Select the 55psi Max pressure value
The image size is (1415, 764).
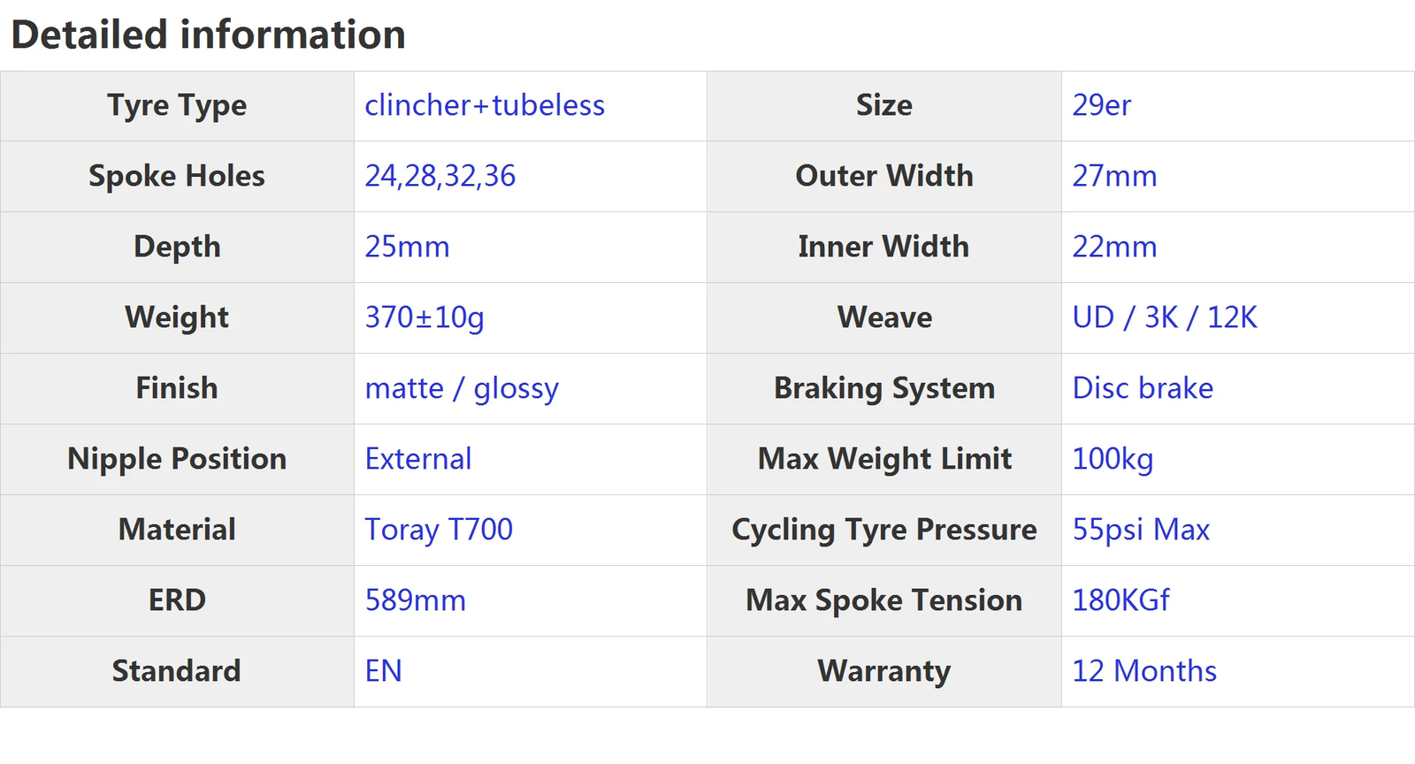pyautogui.click(x=1141, y=530)
